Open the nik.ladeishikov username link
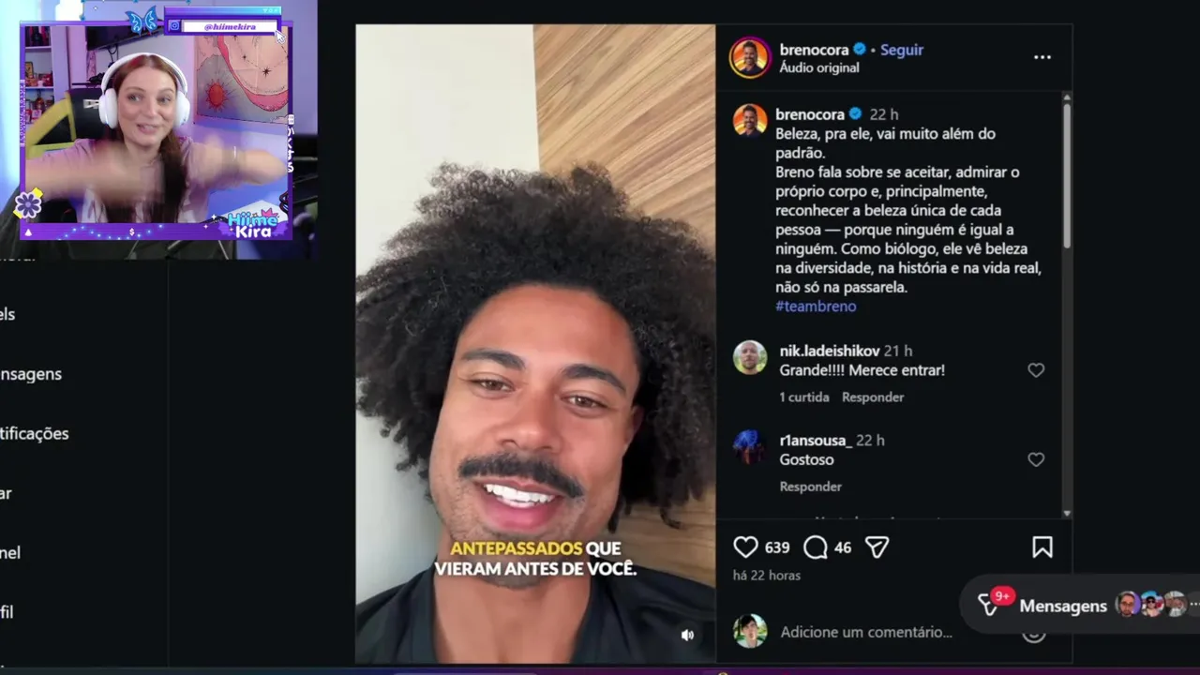Image resolution: width=1200 pixels, height=675 pixels. [x=830, y=351]
